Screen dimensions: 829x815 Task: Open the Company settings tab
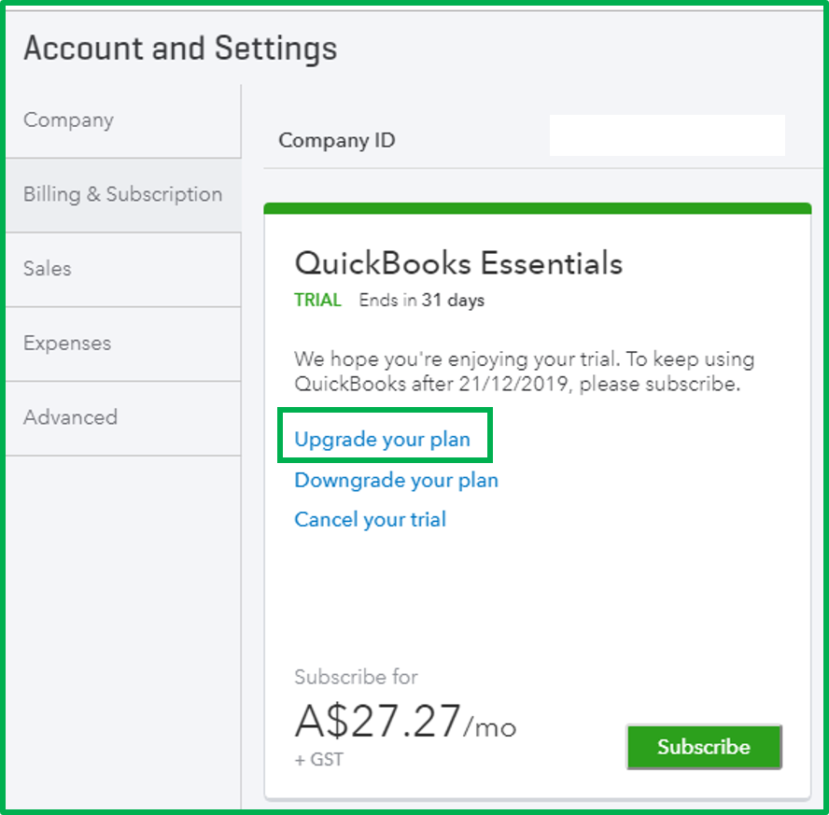pos(122,120)
